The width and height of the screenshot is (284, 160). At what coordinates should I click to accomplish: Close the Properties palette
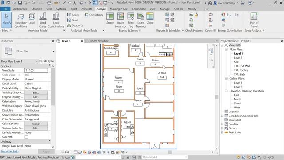pyautogui.click(x=53, y=41)
